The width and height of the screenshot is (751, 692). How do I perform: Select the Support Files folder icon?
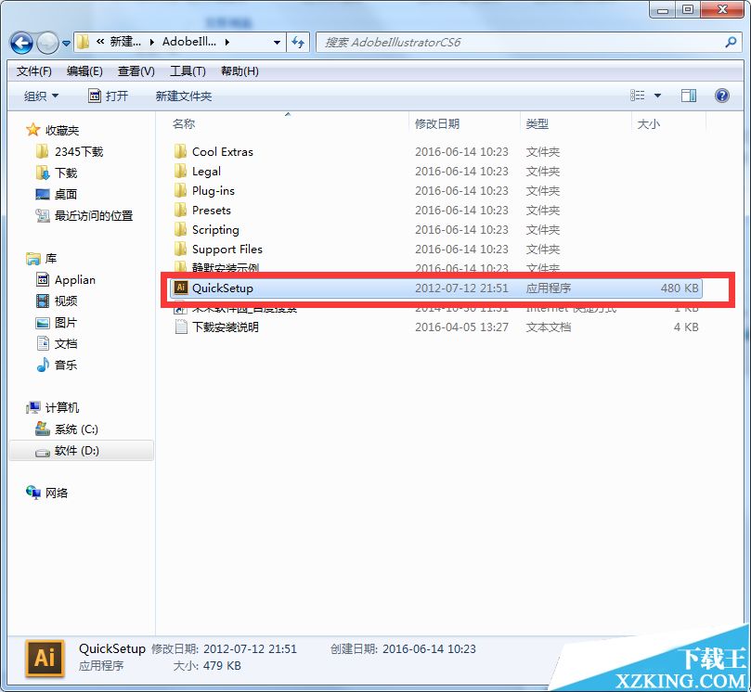coord(181,249)
